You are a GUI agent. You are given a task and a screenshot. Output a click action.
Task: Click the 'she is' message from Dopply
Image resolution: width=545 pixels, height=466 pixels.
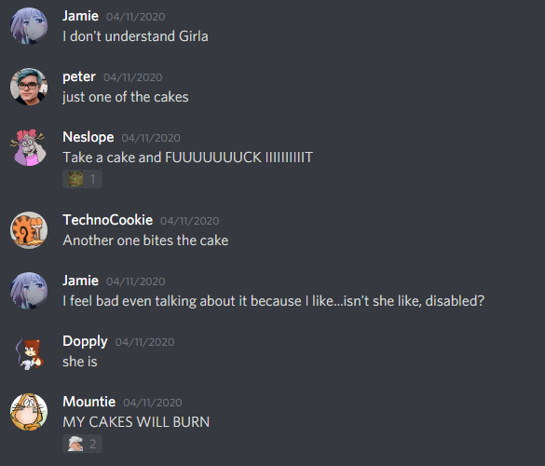pos(80,362)
